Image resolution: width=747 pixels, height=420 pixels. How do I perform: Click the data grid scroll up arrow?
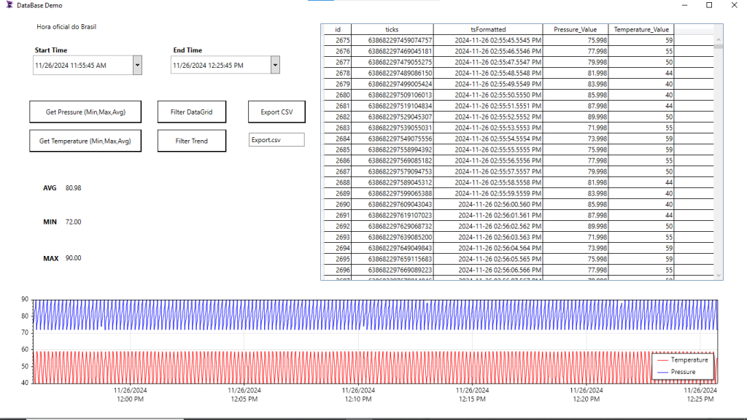click(x=719, y=40)
